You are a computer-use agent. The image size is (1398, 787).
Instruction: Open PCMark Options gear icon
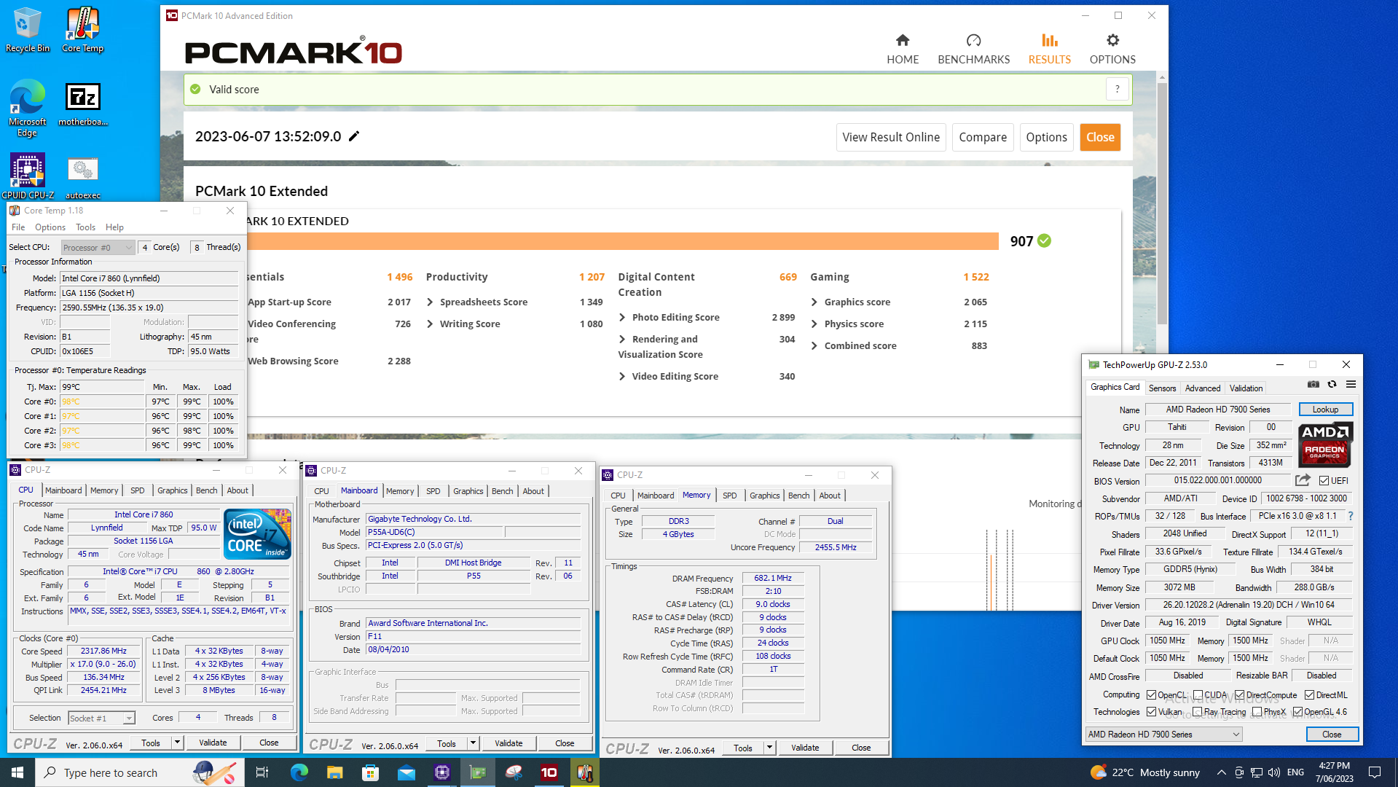1112,40
